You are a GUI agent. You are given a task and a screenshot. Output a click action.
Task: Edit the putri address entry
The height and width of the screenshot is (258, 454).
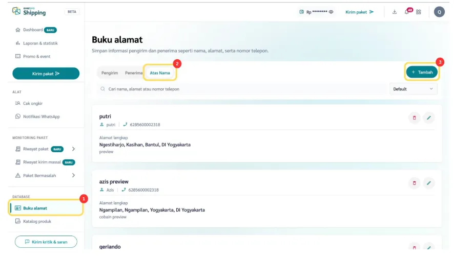tap(429, 118)
